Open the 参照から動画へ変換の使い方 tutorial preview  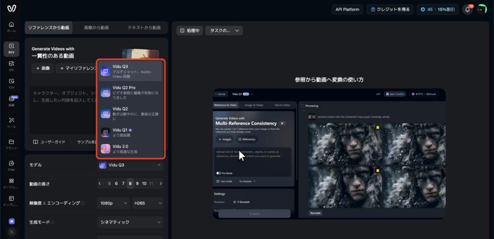point(329,154)
